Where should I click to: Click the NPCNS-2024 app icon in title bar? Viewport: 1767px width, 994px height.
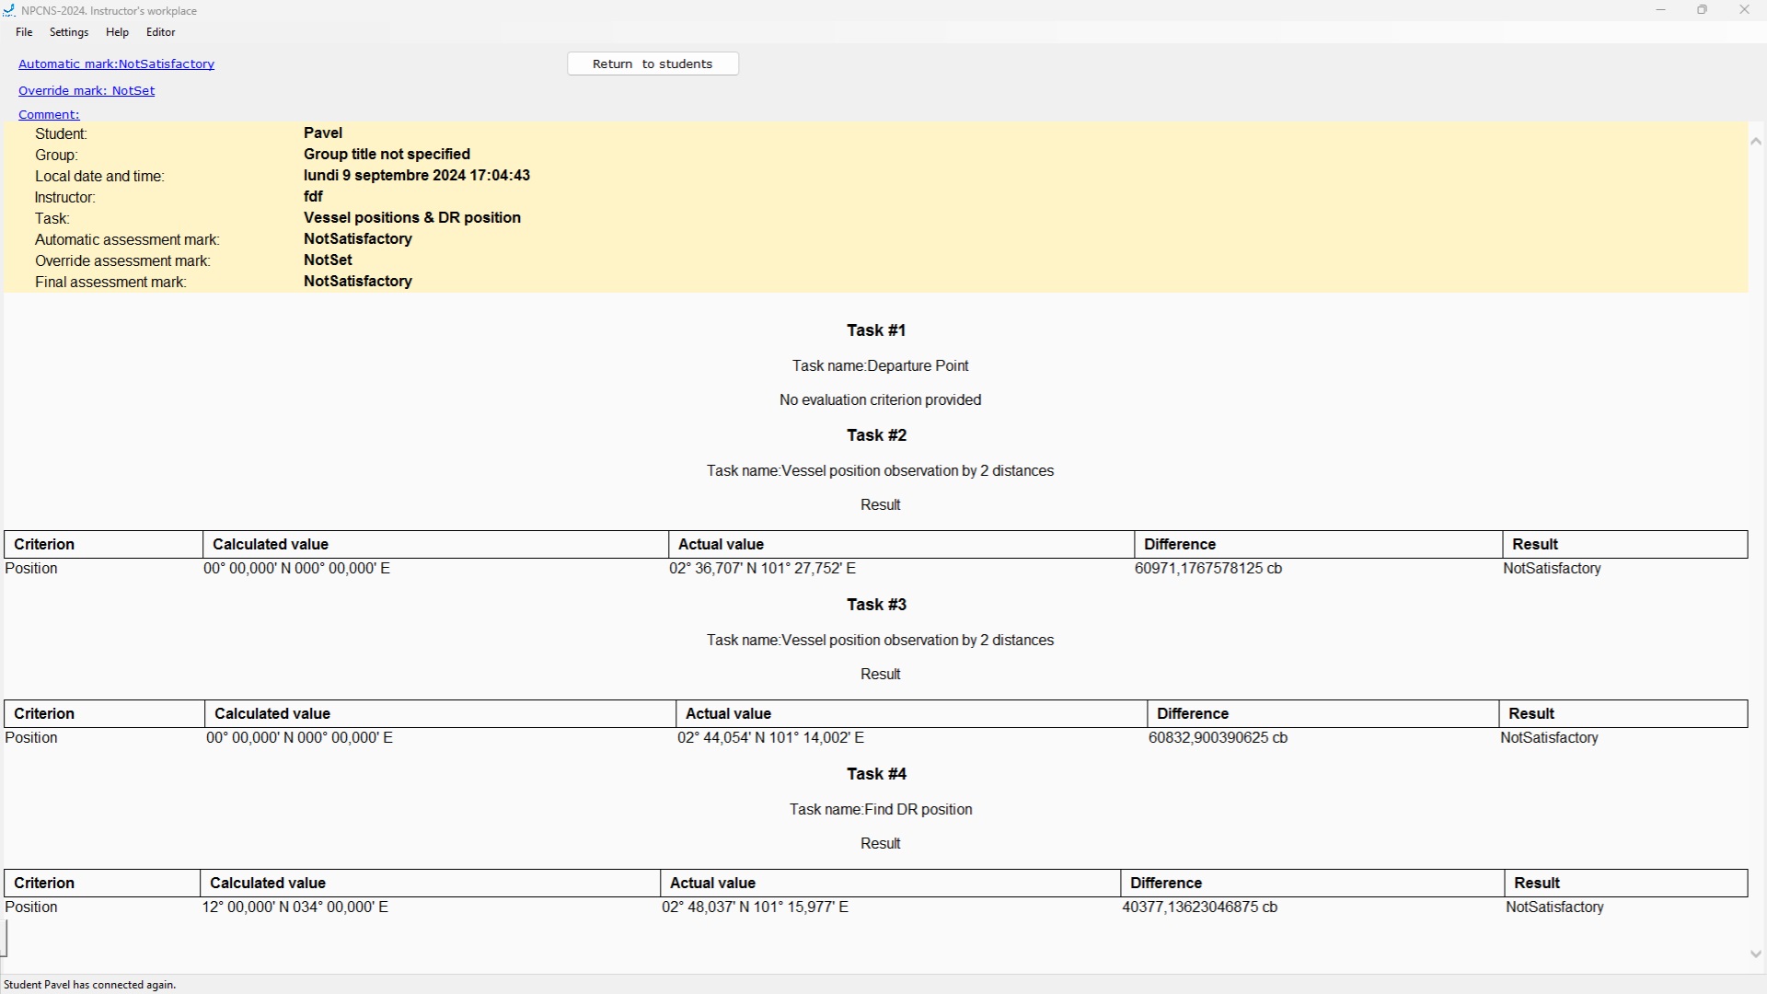click(9, 11)
